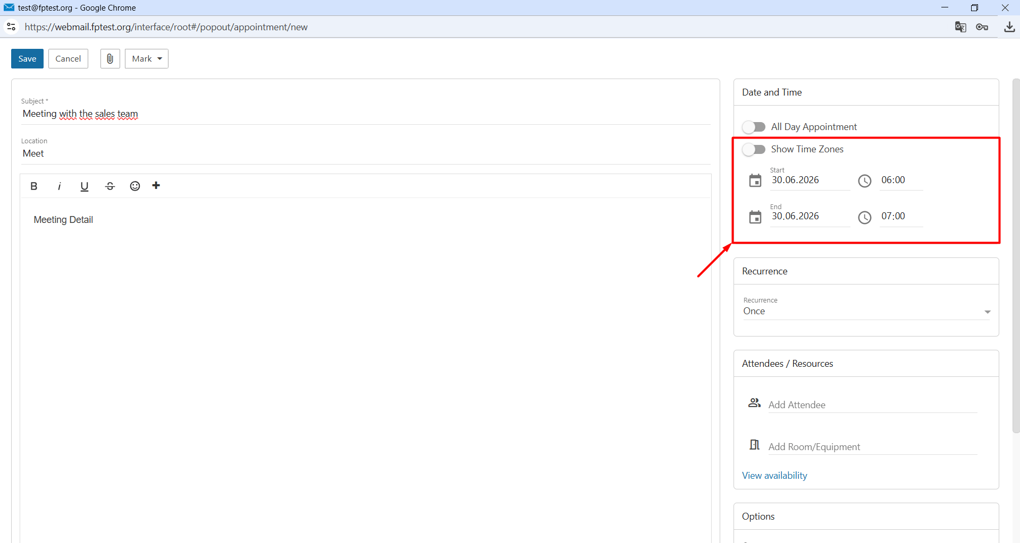Open the End date calendar icon
This screenshot has width=1020, height=543.
tap(755, 217)
